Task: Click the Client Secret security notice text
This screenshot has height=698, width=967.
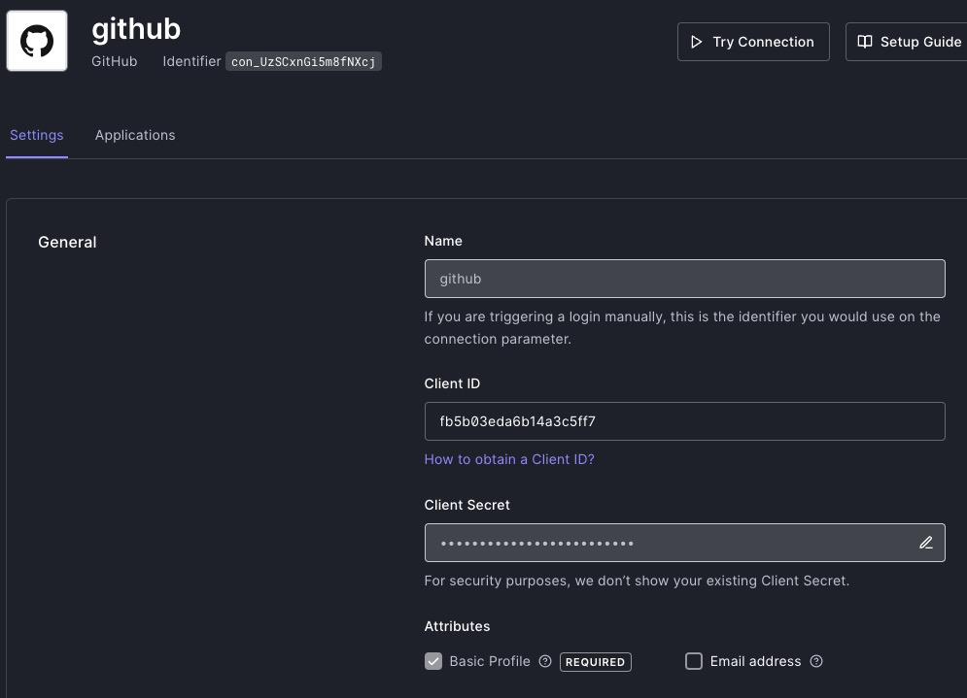Action: pos(637,581)
